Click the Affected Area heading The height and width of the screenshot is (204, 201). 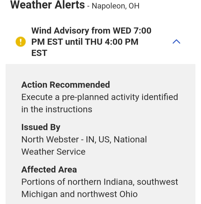pyautogui.click(x=49, y=169)
